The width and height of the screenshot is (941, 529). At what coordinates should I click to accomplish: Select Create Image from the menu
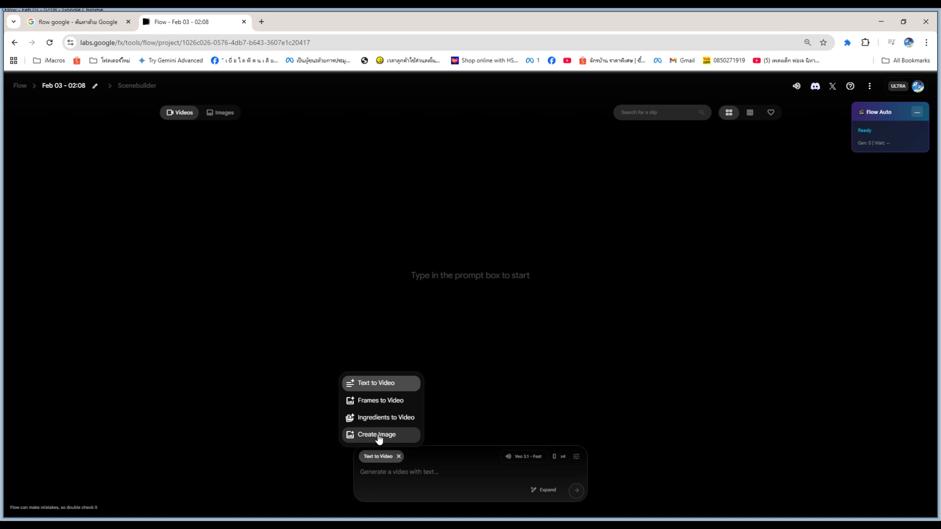377,434
